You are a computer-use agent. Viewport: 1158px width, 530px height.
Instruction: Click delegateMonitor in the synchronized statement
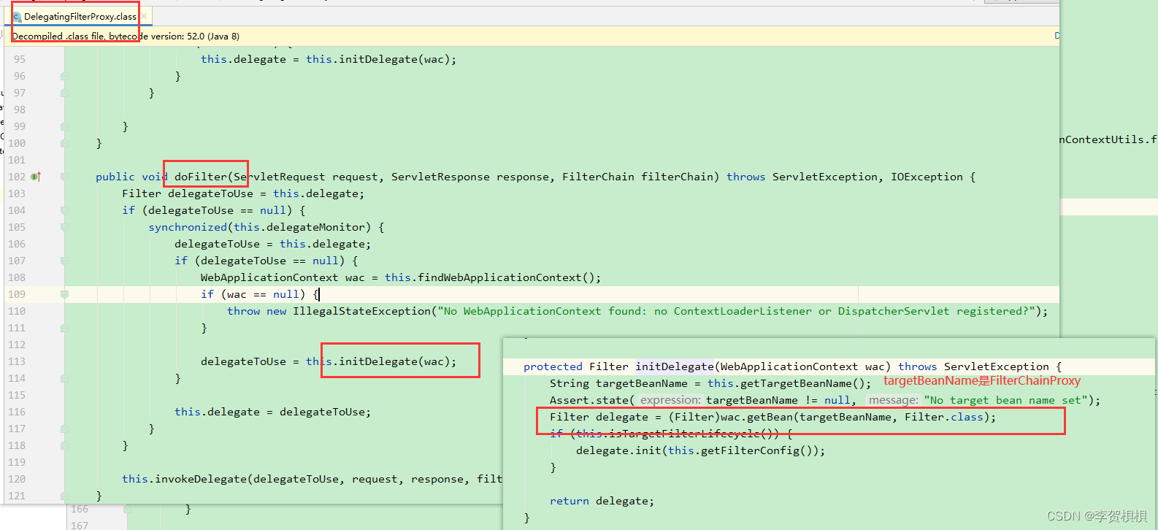pos(315,227)
